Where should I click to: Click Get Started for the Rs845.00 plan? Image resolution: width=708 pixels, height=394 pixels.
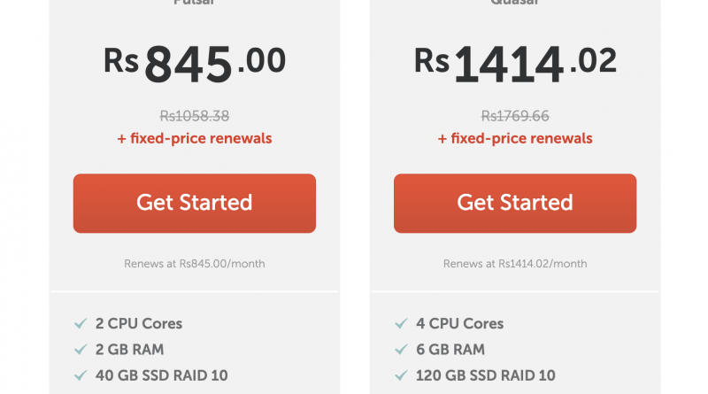tap(194, 203)
